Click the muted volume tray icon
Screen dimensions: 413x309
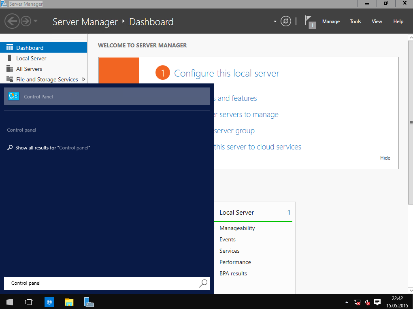367,303
